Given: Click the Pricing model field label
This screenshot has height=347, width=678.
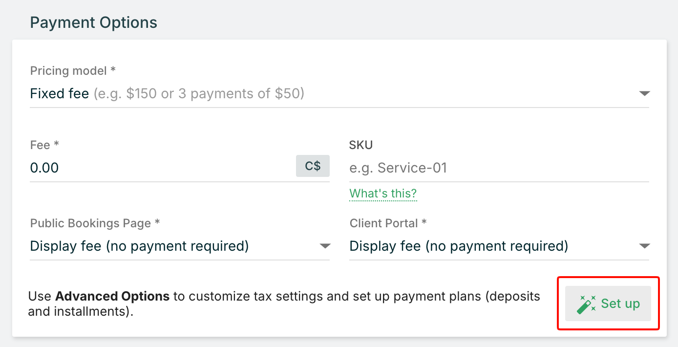Looking at the screenshot, I should tap(73, 71).
